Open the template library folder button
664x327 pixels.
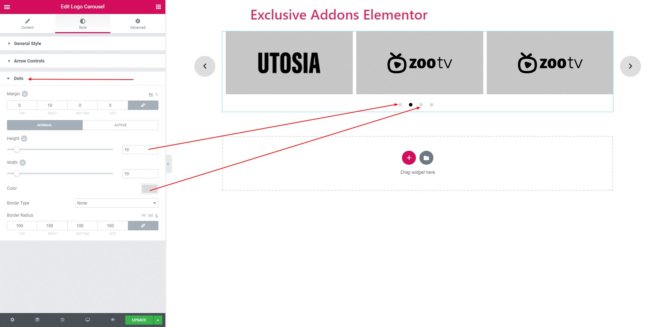click(x=426, y=158)
